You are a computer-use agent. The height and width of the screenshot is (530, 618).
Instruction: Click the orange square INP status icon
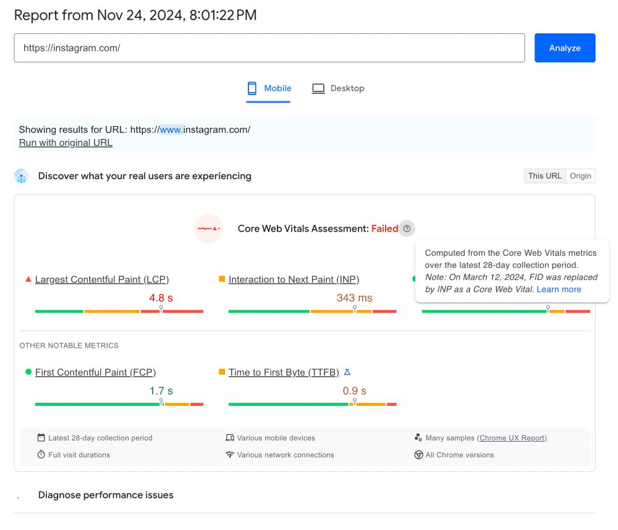coord(222,279)
